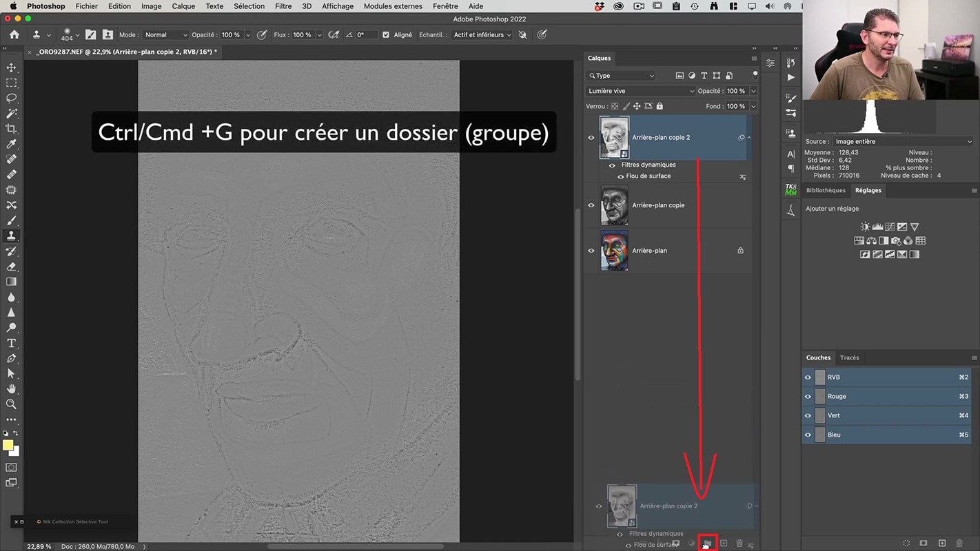
Task: Open the Filtre menu
Action: (283, 6)
